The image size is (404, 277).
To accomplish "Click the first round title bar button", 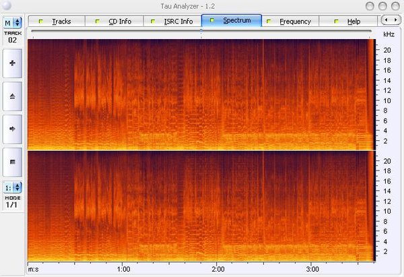I will coord(370,6).
